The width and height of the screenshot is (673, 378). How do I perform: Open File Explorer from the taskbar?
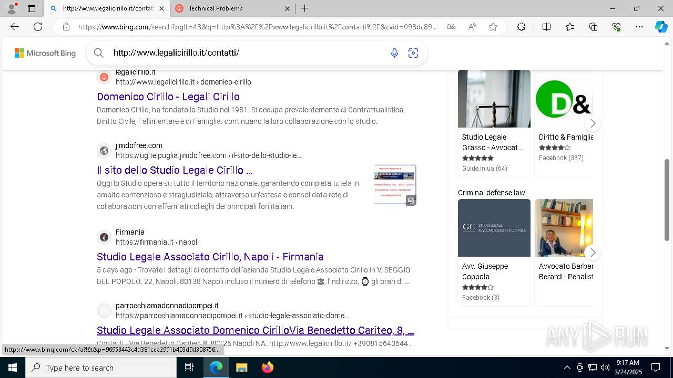(241, 367)
